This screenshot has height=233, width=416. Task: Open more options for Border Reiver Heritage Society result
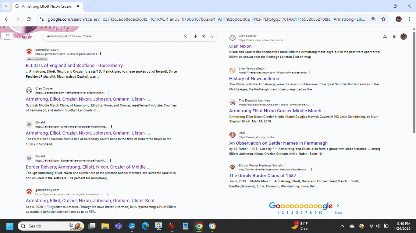pos(311,170)
